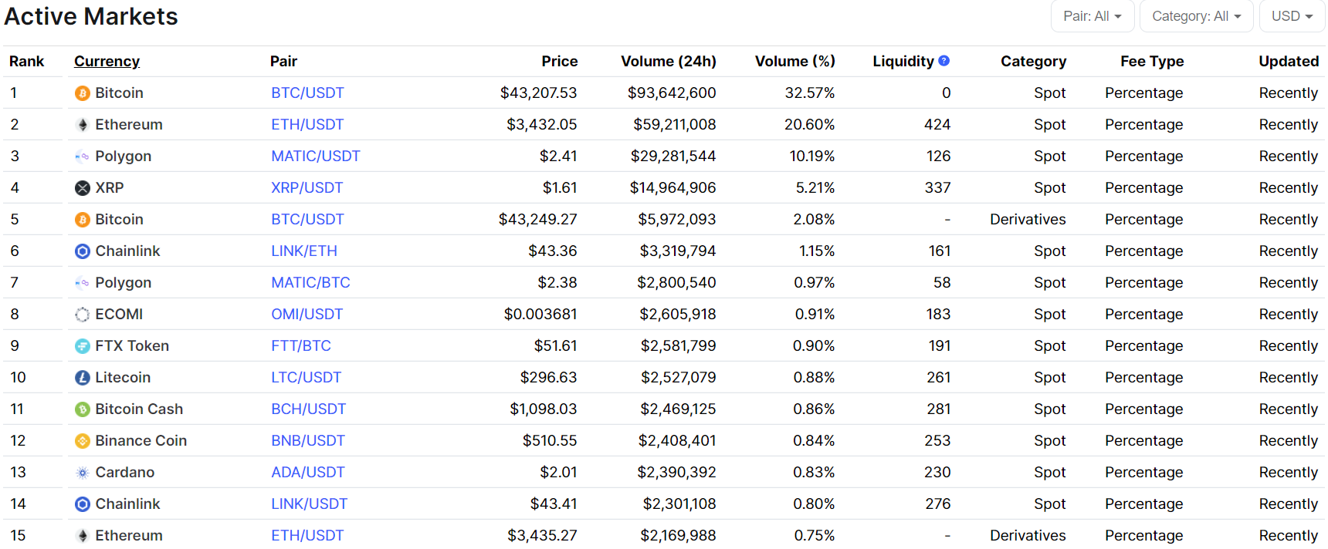Click the FTX Token logo icon
The image size is (1328, 549).
[x=82, y=345]
